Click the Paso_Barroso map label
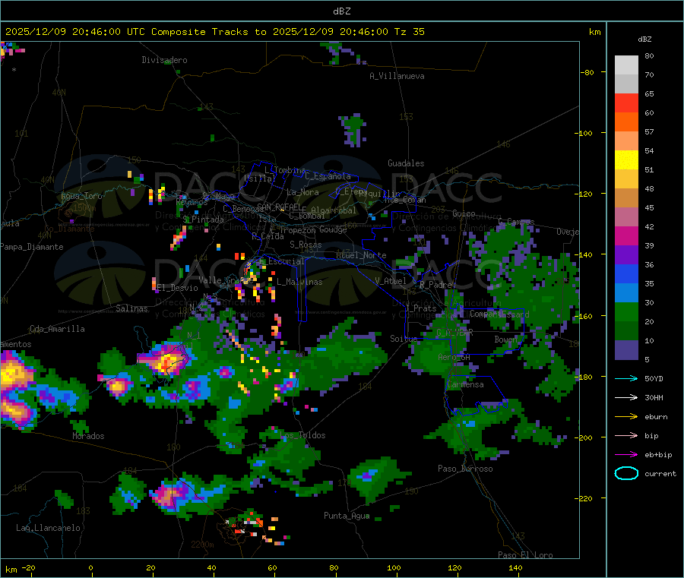 (x=465, y=469)
